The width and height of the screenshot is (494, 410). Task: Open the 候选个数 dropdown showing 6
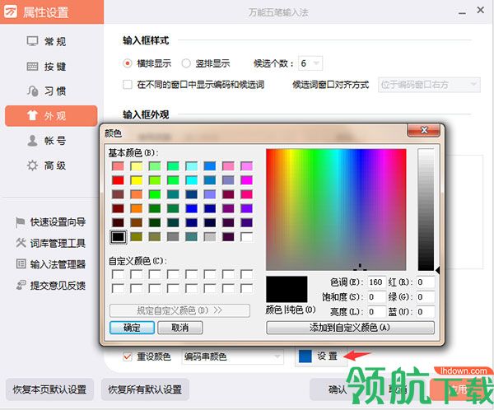coord(310,63)
